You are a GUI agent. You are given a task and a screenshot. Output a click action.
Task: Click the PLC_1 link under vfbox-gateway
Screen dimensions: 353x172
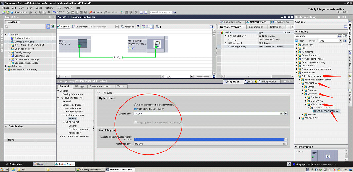pyautogui.click(x=131, y=47)
